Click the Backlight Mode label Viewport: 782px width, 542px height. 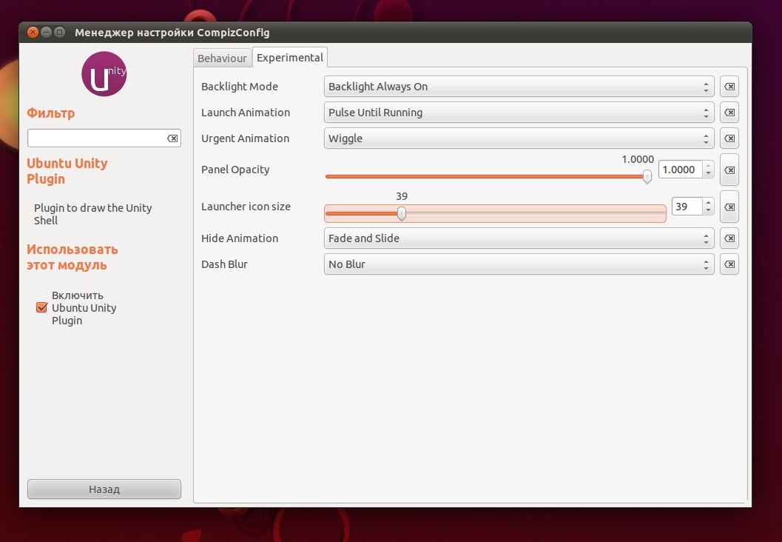240,87
